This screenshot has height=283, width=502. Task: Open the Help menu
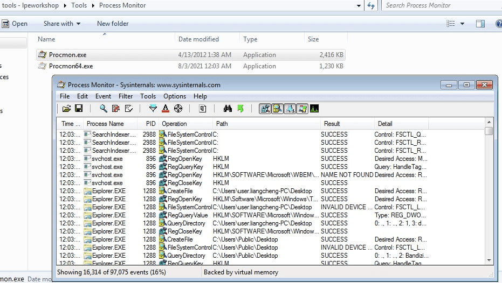200,96
